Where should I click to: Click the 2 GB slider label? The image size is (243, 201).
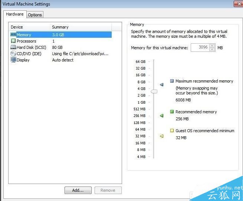pos(141,95)
